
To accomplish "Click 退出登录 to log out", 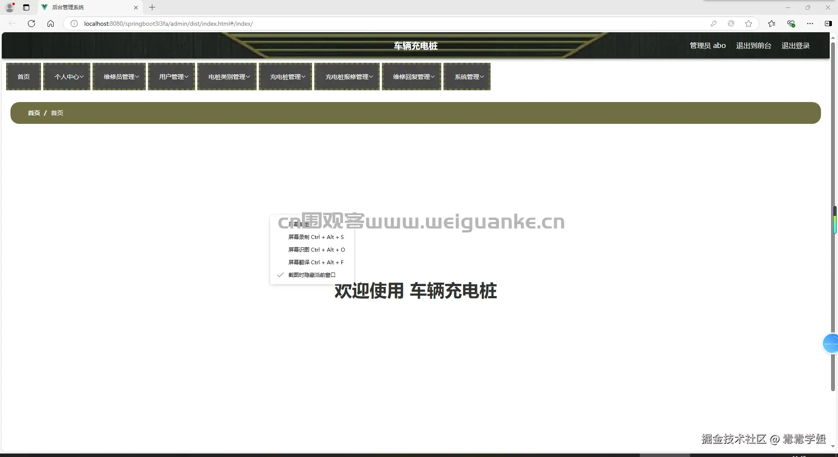I will (795, 45).
